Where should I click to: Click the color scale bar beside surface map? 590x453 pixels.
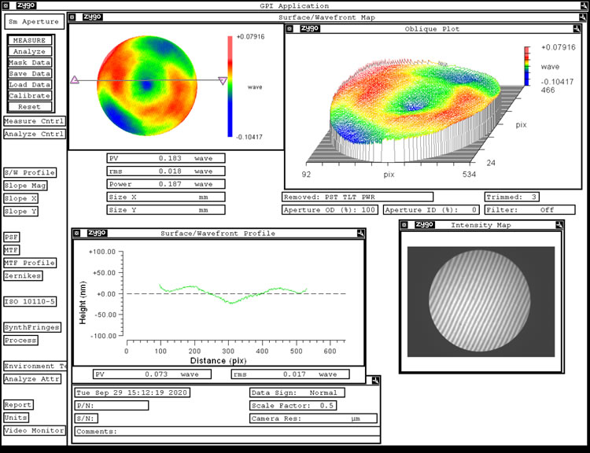(230, 85)
